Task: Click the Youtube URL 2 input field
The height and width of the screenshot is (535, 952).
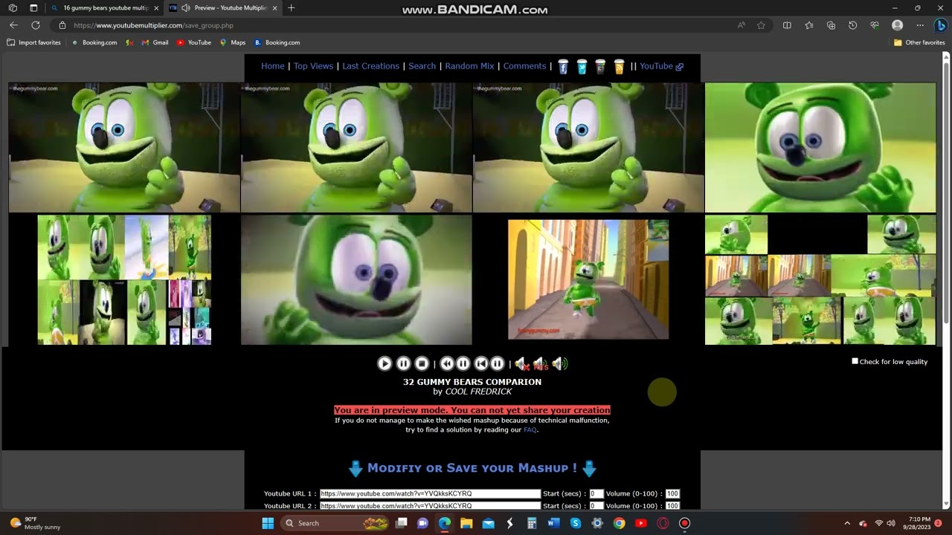Action: tap(430, 506)
